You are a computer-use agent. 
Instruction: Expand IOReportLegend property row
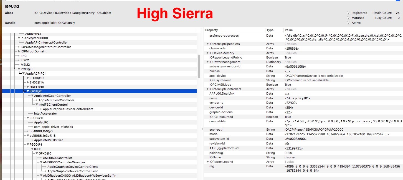207,162
